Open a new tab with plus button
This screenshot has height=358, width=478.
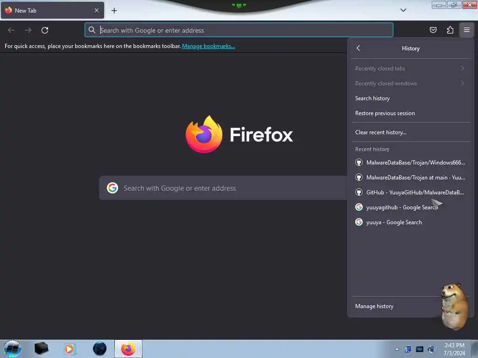click(114, 11)
